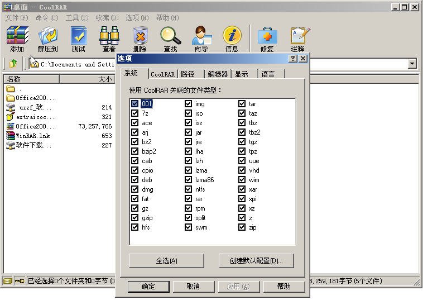Click the CoolRAR title bar app icon

point(8,7)
